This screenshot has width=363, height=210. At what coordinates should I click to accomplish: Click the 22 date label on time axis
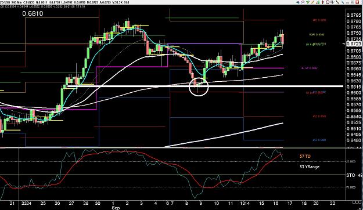pos(332,203)
